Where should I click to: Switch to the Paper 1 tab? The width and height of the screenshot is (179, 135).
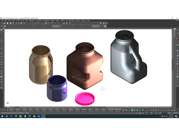tap(15, 107)
